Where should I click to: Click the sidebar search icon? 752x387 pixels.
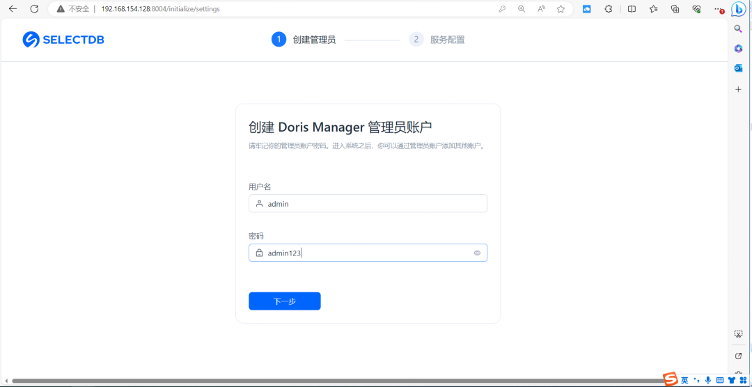pos(739,29)
